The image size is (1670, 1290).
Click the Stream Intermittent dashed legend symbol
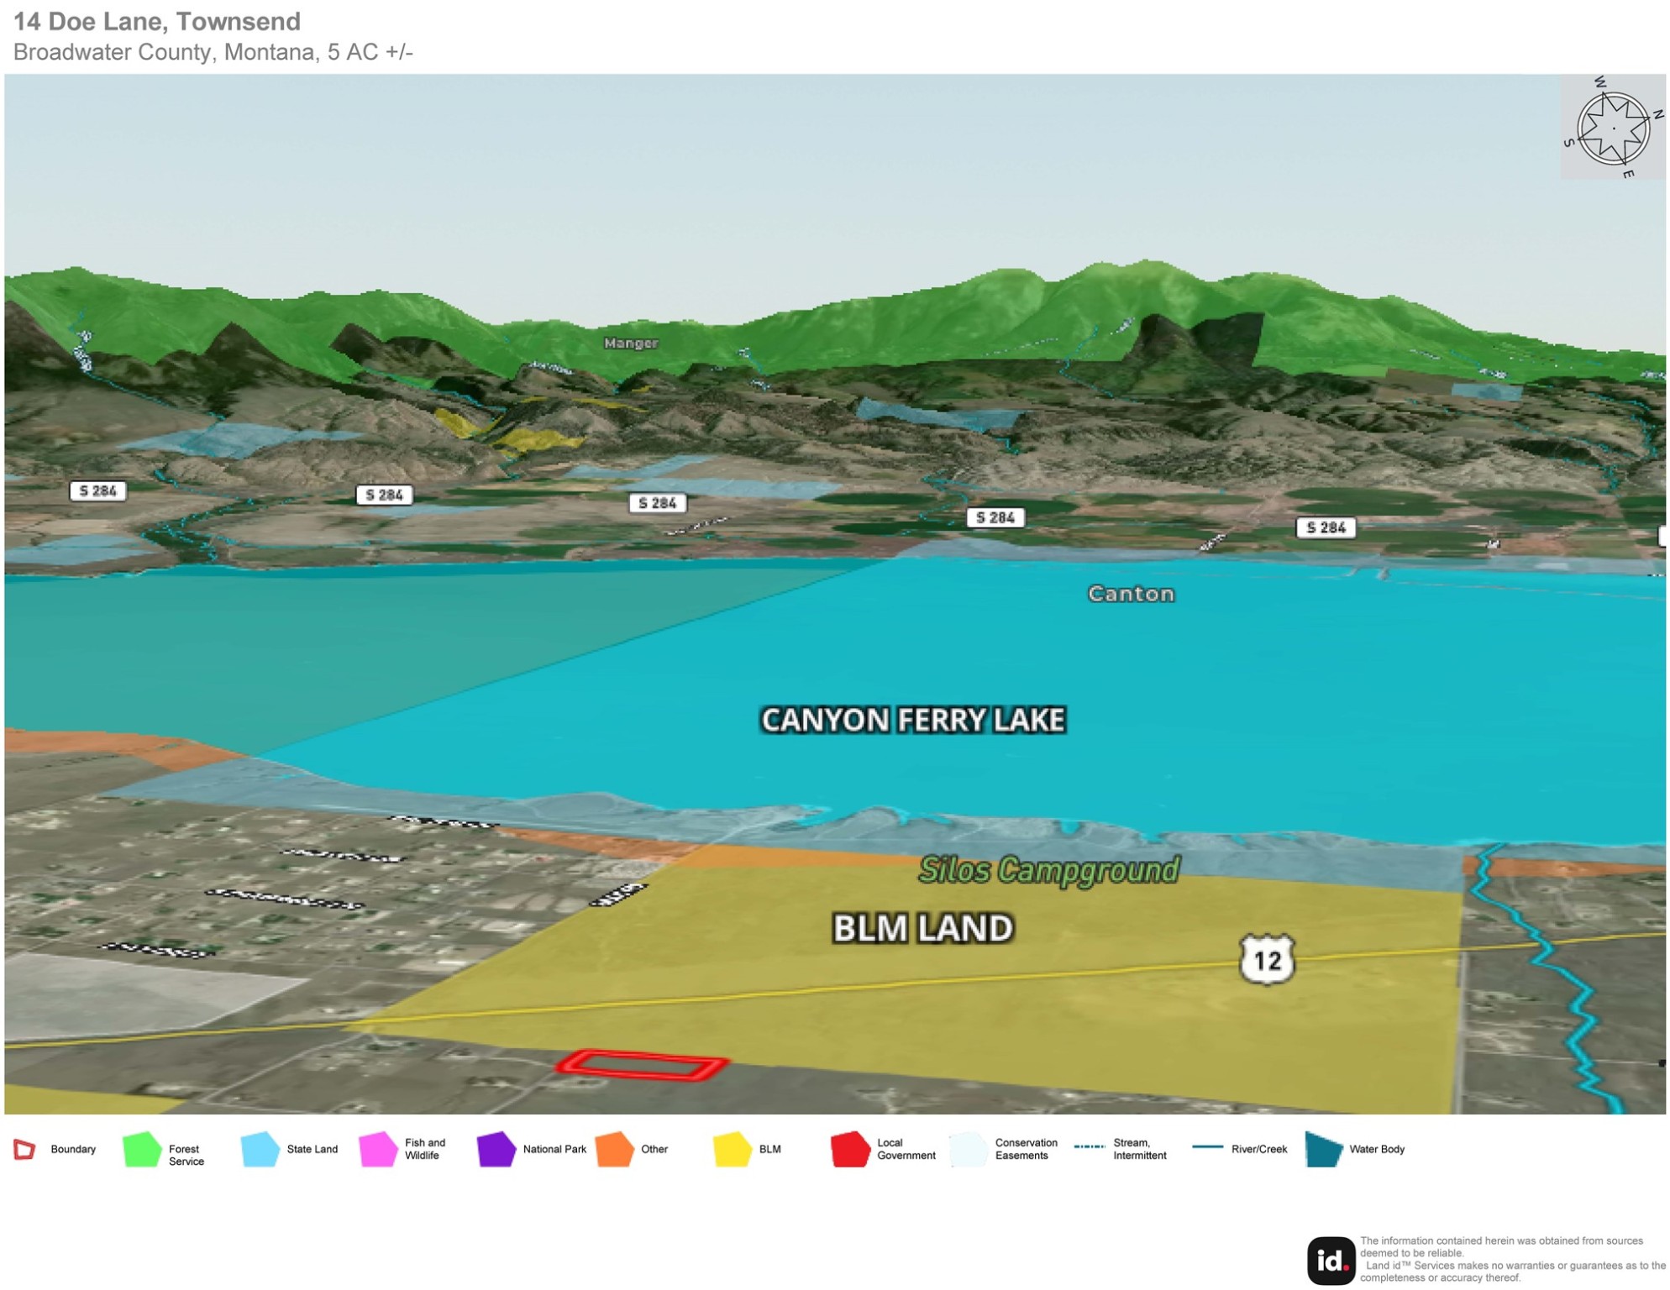coord(1089,1146)
